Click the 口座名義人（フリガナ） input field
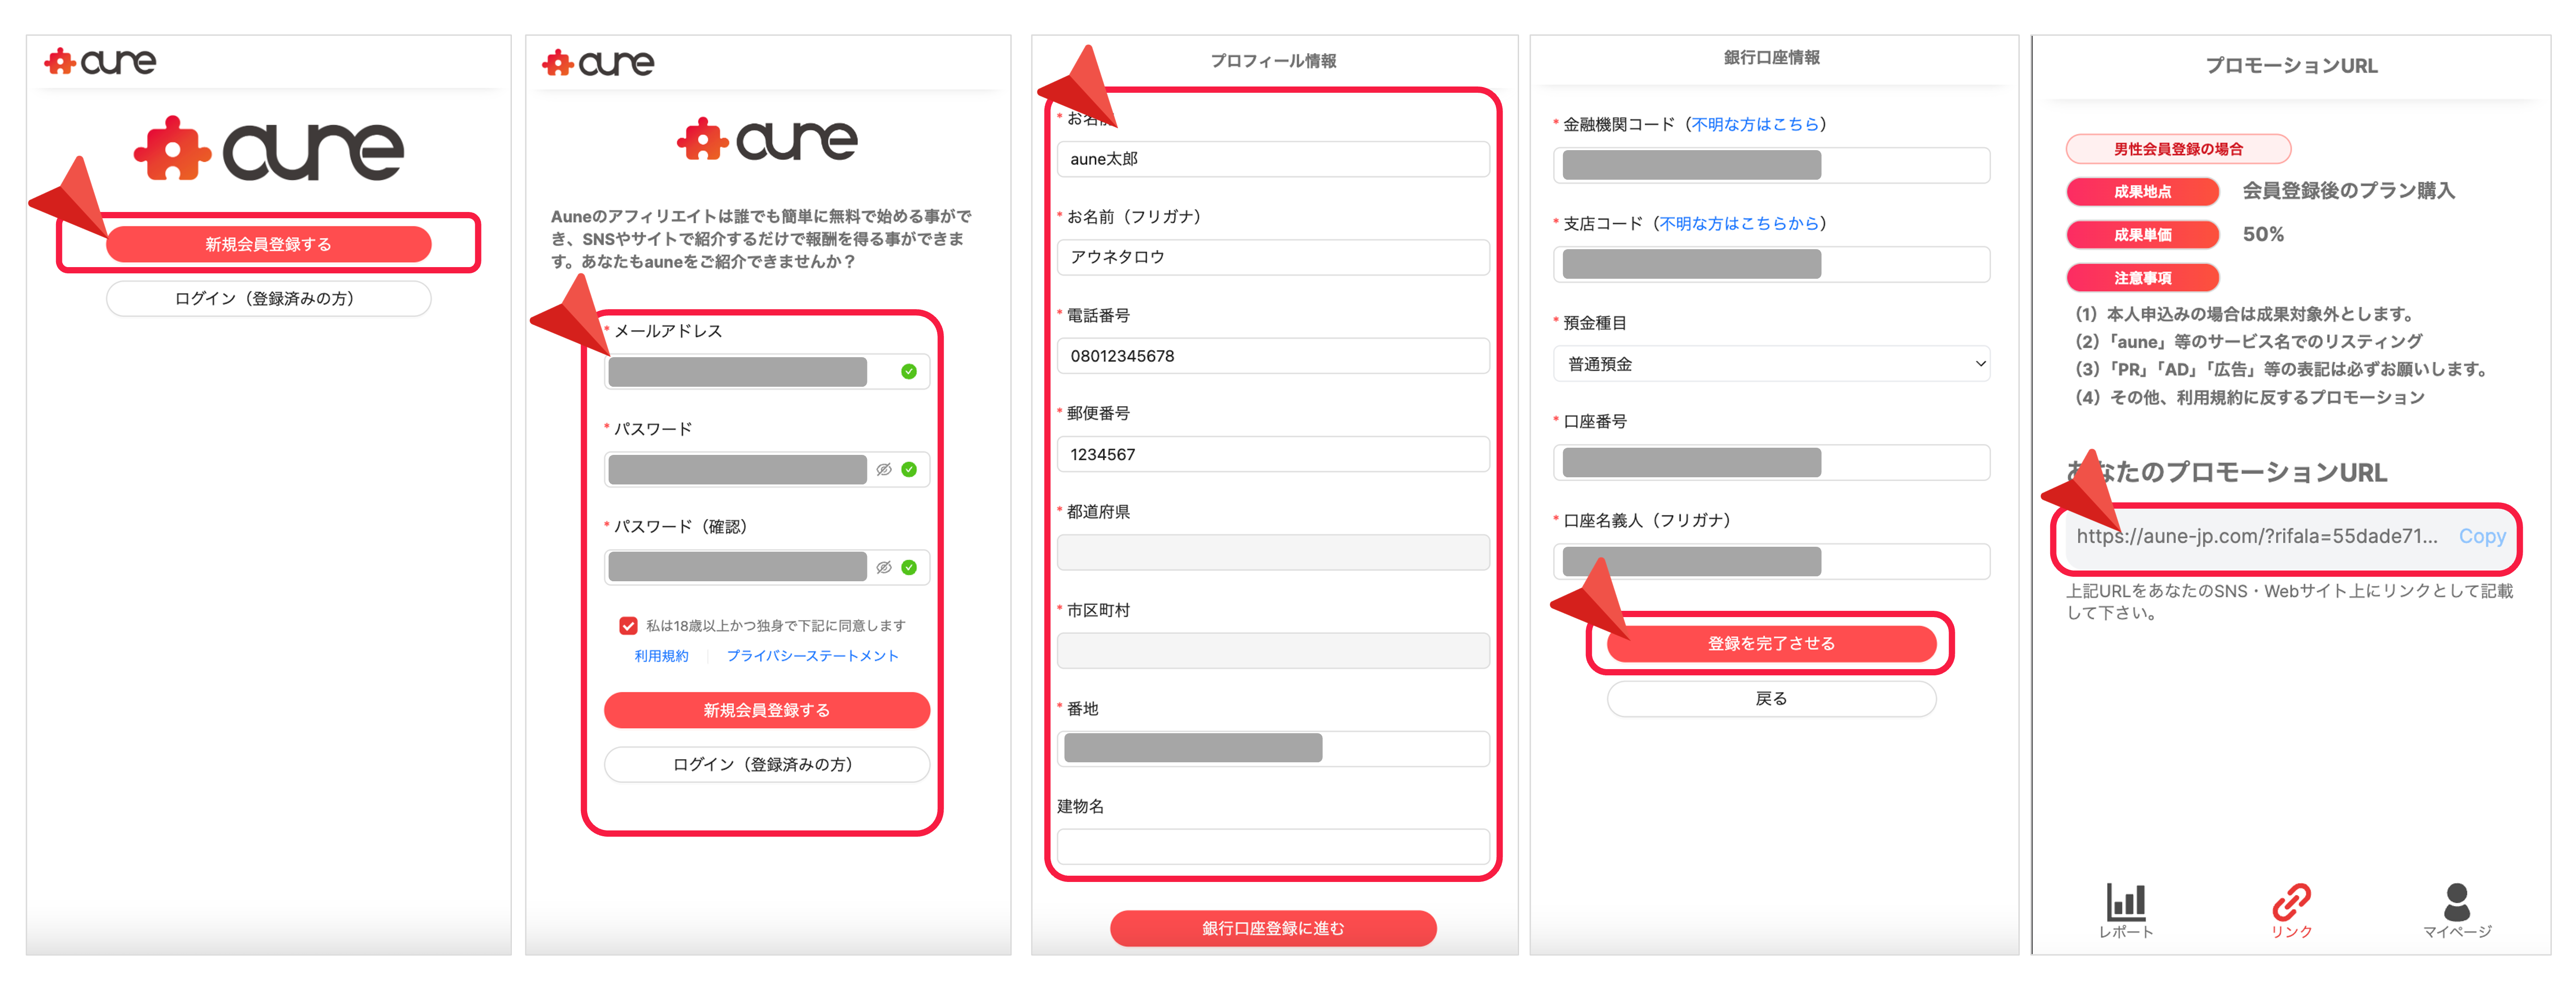This screenshot has height=994, width=2576. (x=1771, y=561)
